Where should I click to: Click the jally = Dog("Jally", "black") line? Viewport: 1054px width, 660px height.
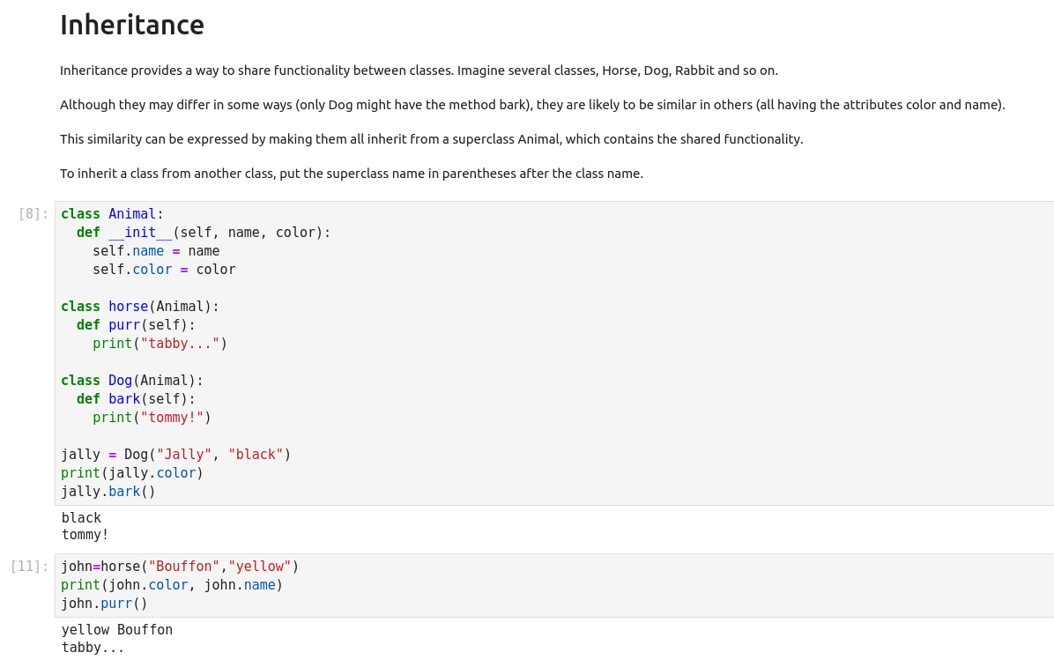(175, 455)
